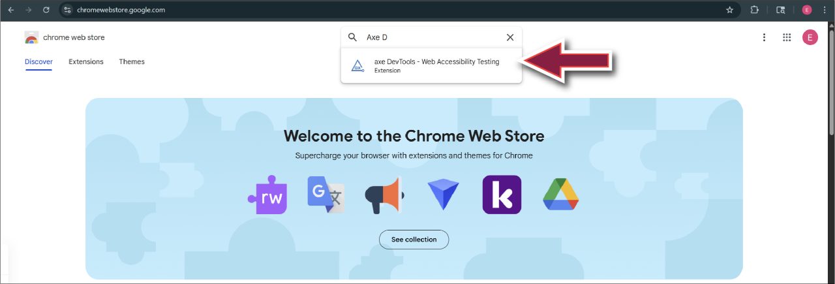The height and width of the screenshot is (284, 835).
Task: Open the purple rw extension icon
Action: tap(267, 195)
